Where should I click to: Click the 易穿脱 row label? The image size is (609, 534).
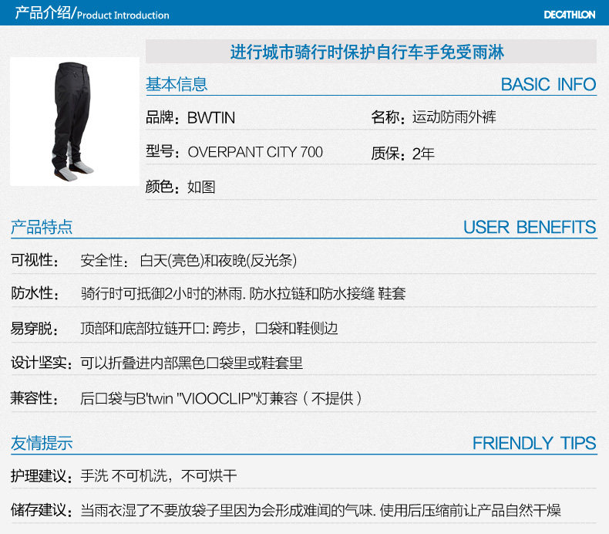pos(35,328)
